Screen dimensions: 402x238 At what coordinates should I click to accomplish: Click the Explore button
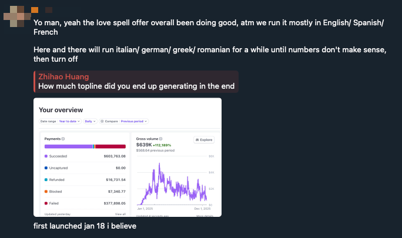pyautogui.click(x=204, y=140)
